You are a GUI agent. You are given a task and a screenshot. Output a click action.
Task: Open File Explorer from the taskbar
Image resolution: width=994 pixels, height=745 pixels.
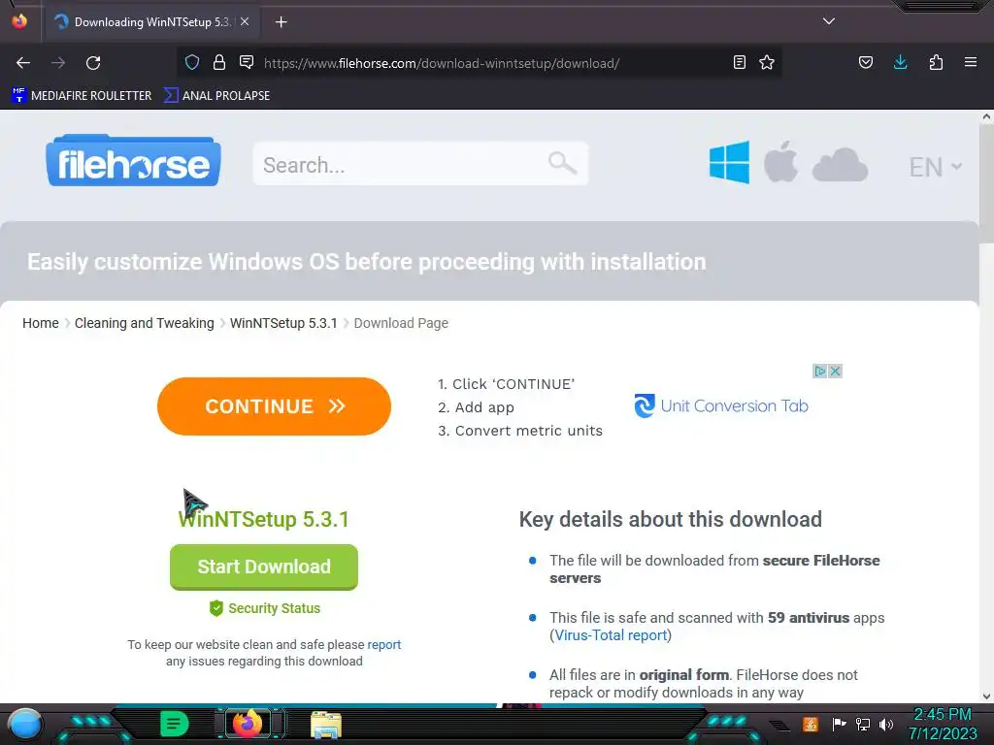click(x=326, y=725)
